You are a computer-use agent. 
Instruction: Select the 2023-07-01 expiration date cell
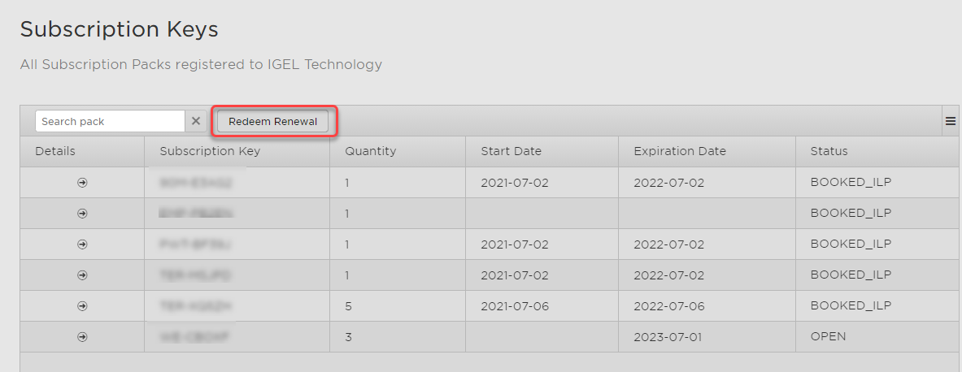pos(668,337)
